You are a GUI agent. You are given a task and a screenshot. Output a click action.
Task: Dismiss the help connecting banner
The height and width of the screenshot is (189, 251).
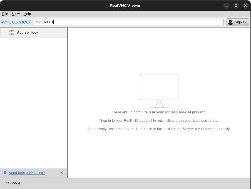pyautogui.click(x=62, y=173)
